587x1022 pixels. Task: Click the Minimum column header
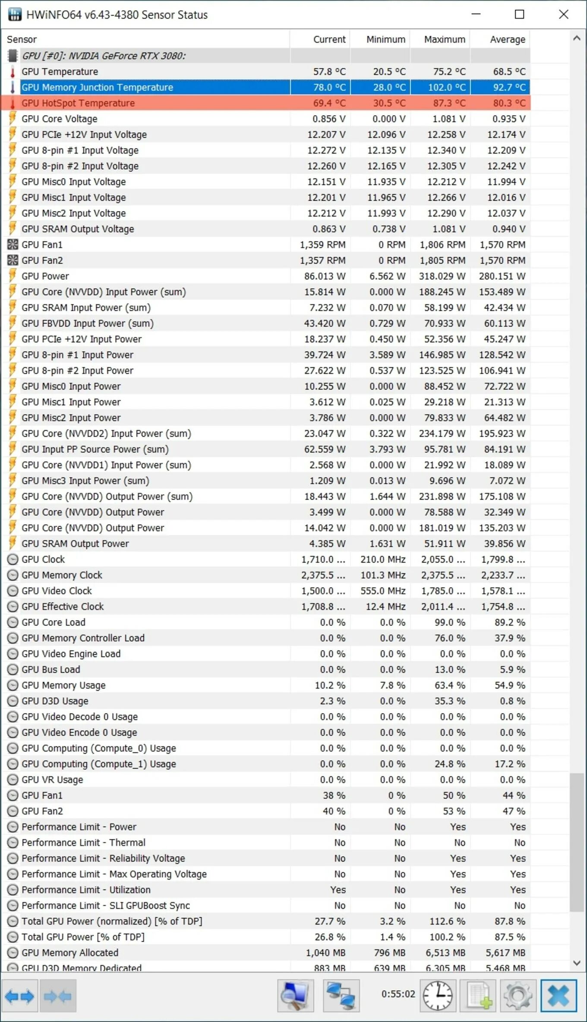click(380, 39)
